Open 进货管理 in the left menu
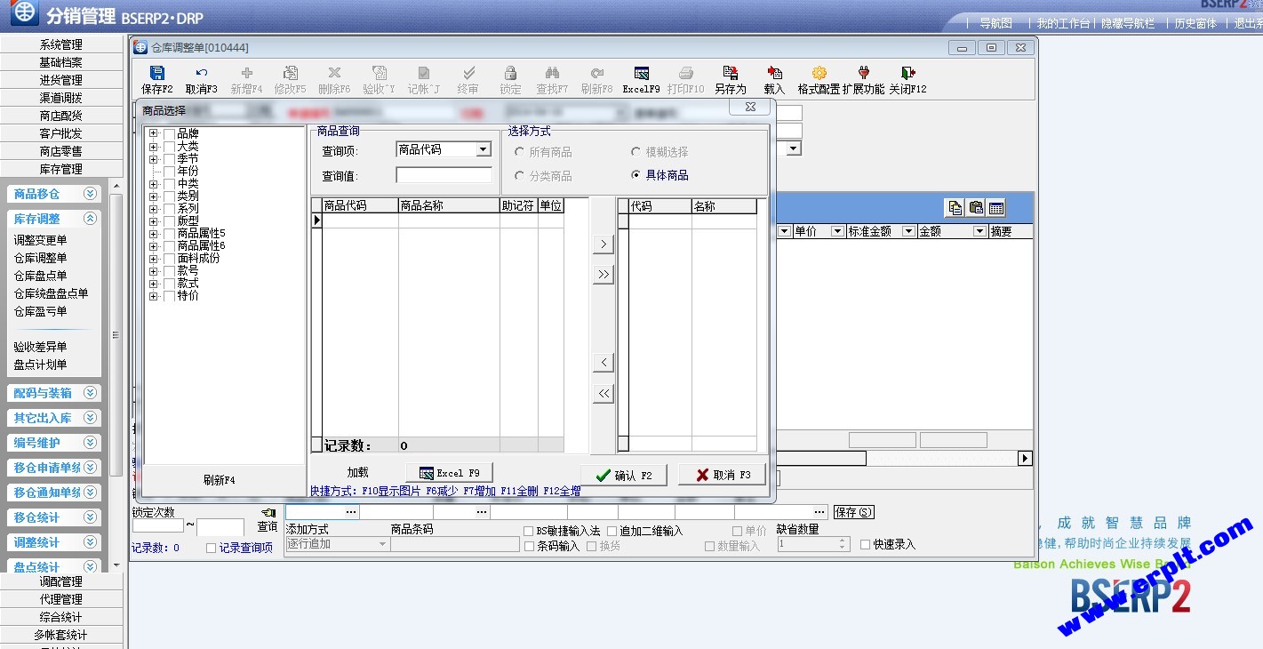Image resolution: width=1263 pixels, height=649 pixels. (x=61, y=80)
